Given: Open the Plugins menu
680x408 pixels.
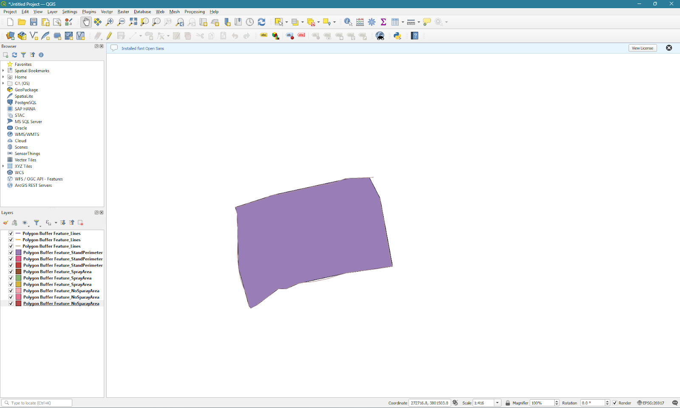Looking at the screenshot, I should point(89,12).
